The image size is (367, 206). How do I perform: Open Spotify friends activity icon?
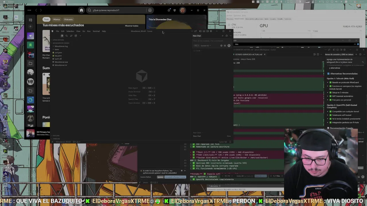click(x=175, y=10)
